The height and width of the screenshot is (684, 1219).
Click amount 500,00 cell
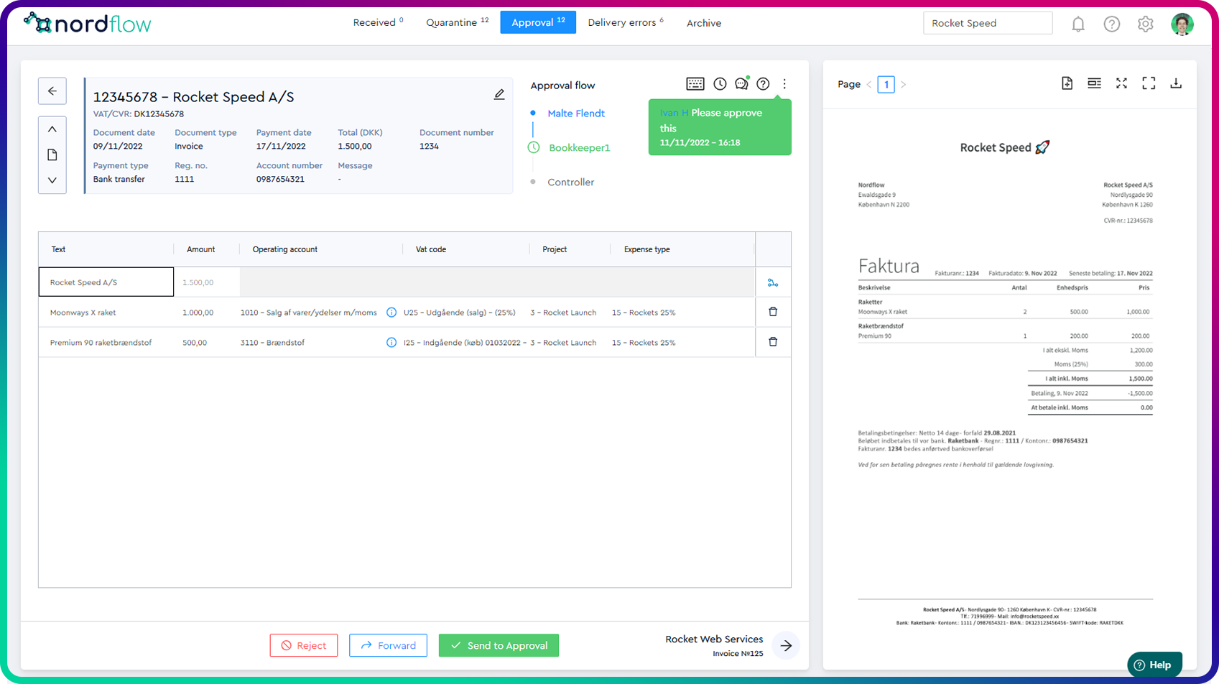pos(205,343)
